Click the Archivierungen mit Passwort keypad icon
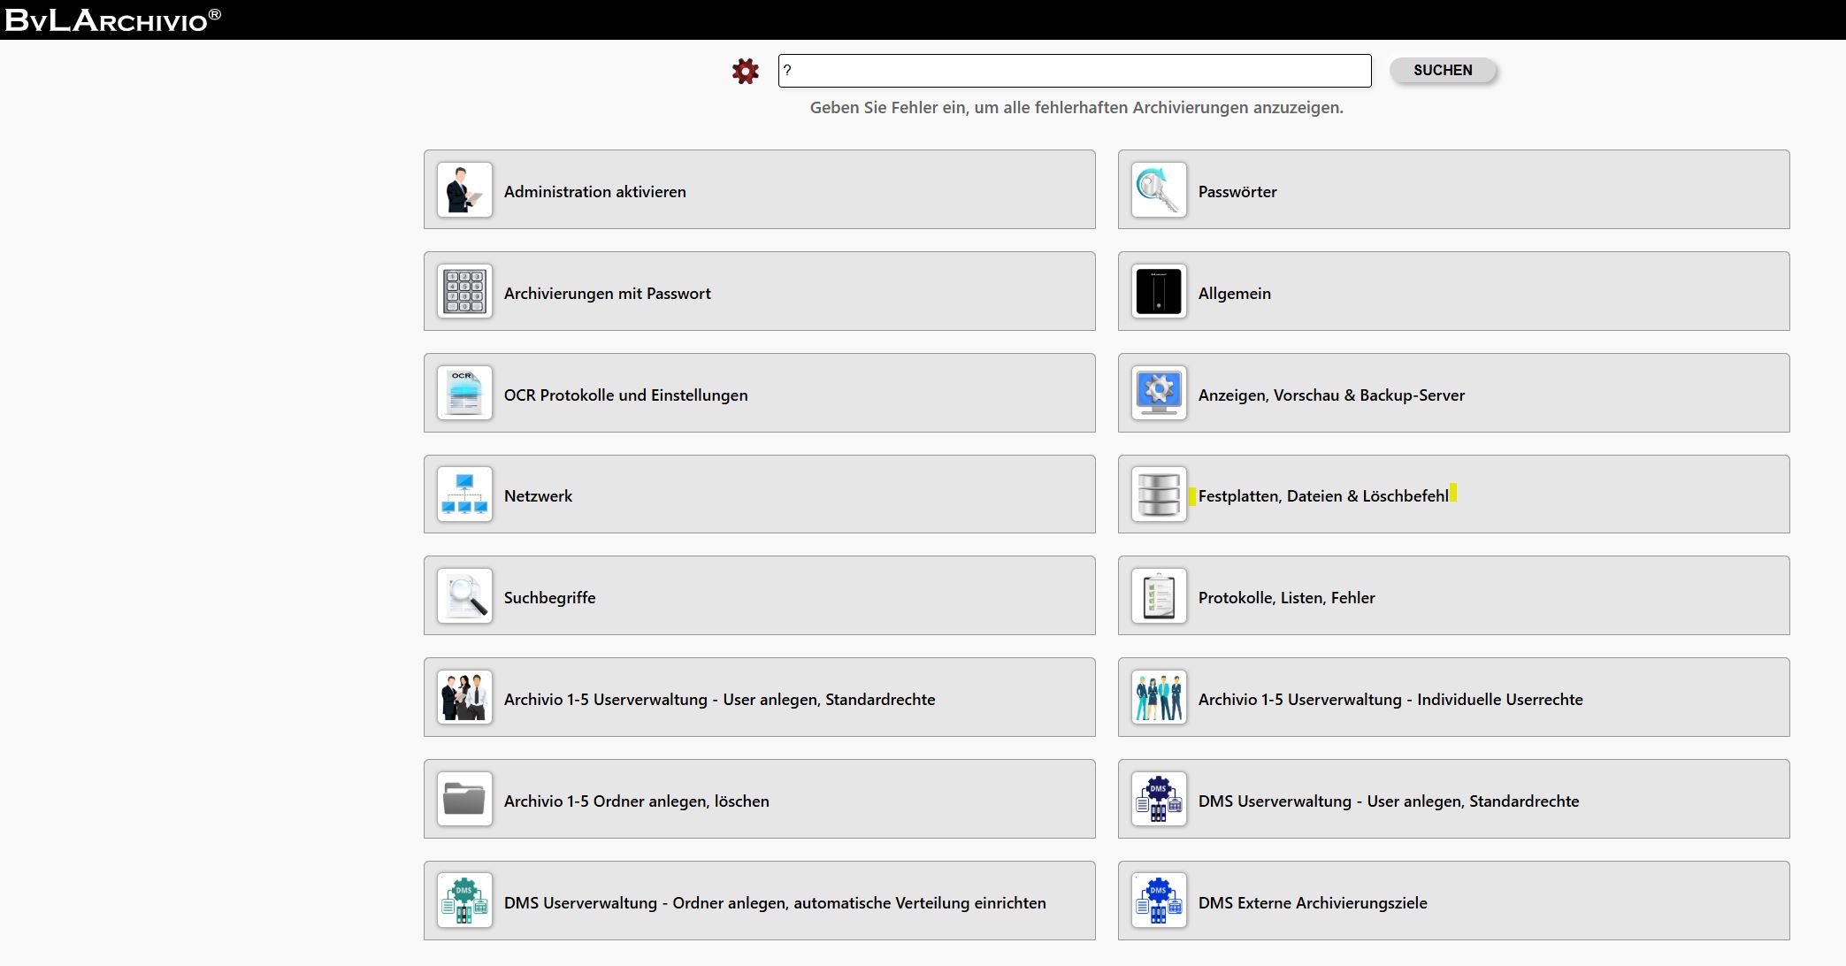The height and width of the screenshot is (966, 1846). [x=464, y=292]
